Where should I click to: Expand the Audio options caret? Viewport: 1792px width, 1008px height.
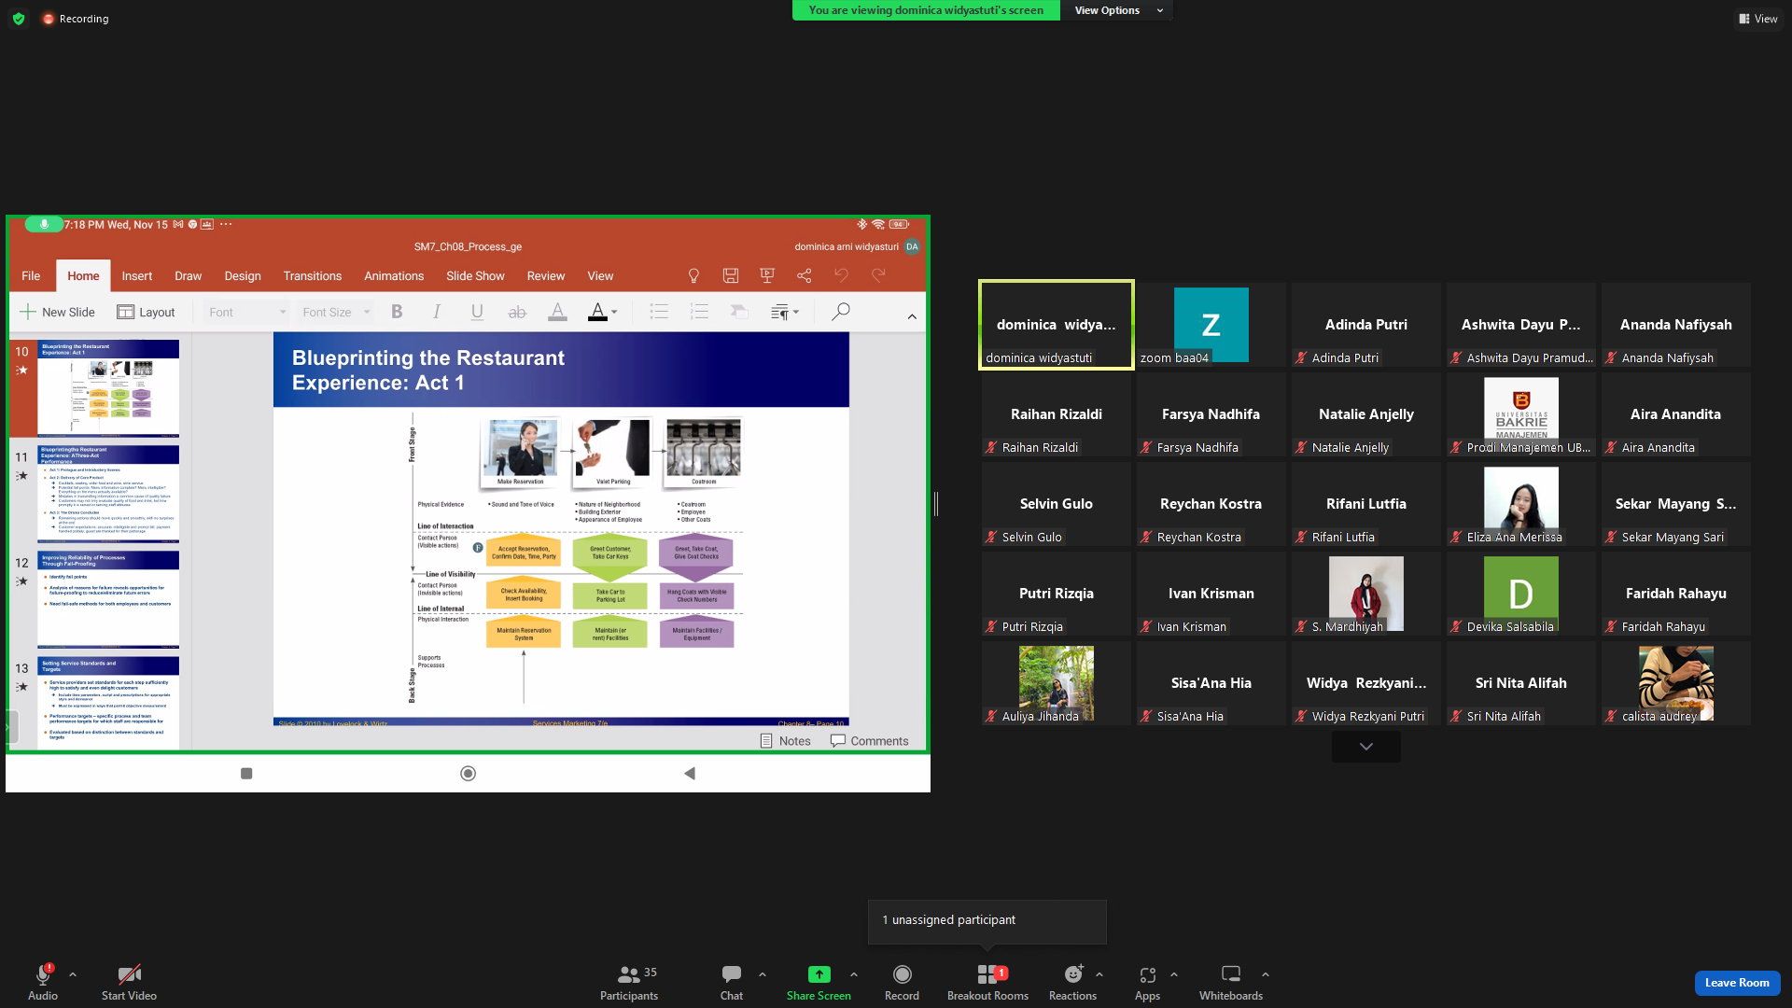tap(73, 974)
